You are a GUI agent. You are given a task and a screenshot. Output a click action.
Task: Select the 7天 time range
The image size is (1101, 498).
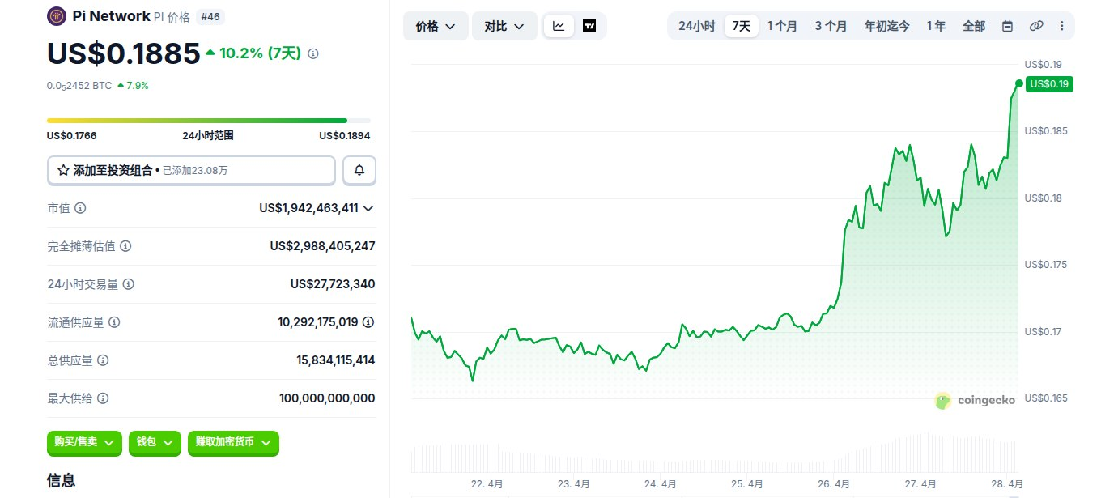[x=742, y=26]
